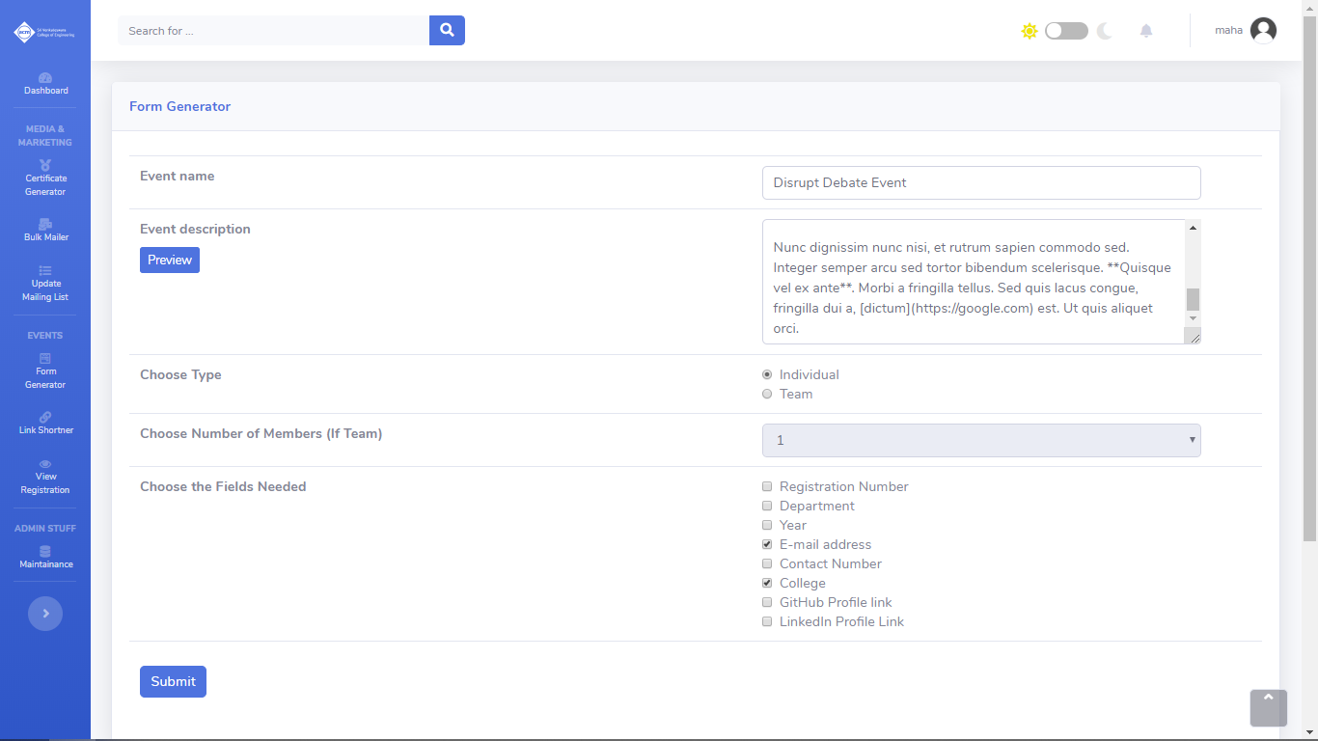Preview the event description

click(170, 260)
